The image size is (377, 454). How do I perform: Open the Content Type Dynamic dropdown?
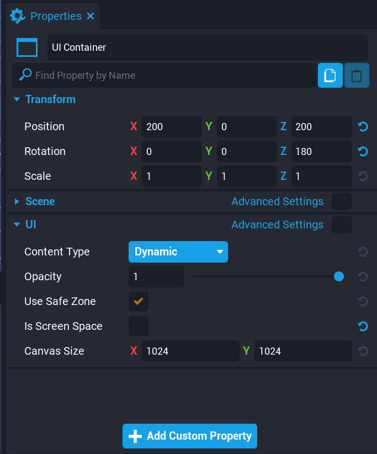pyautogui.click(x=178, y=252)
